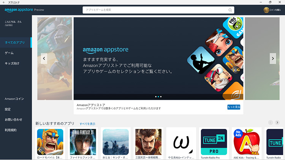Open the やる夫RSS app icon

point(181,142)
